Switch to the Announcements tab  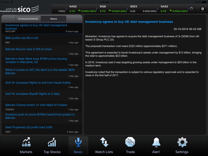(28, 19)
